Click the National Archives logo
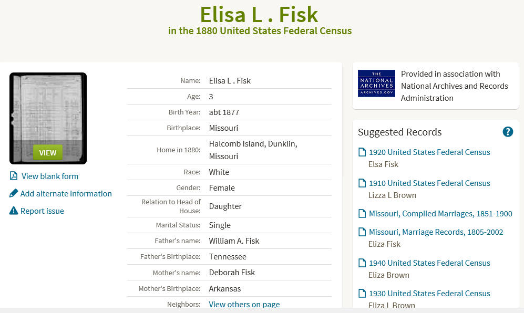 pyautogui.click(x=376, y=84)
